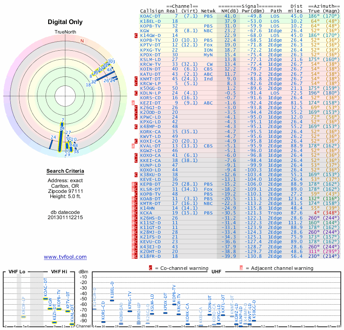The height and width of the screenshot is (330, 344).
Task: Select the KCKA callsign row
Action: point(146,213)
